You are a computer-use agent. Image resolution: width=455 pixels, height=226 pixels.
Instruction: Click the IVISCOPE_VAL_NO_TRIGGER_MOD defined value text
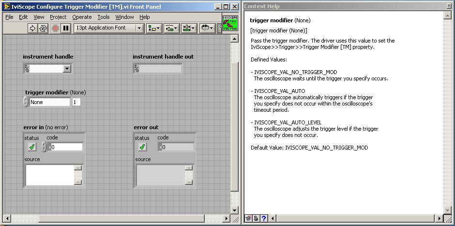296,72
